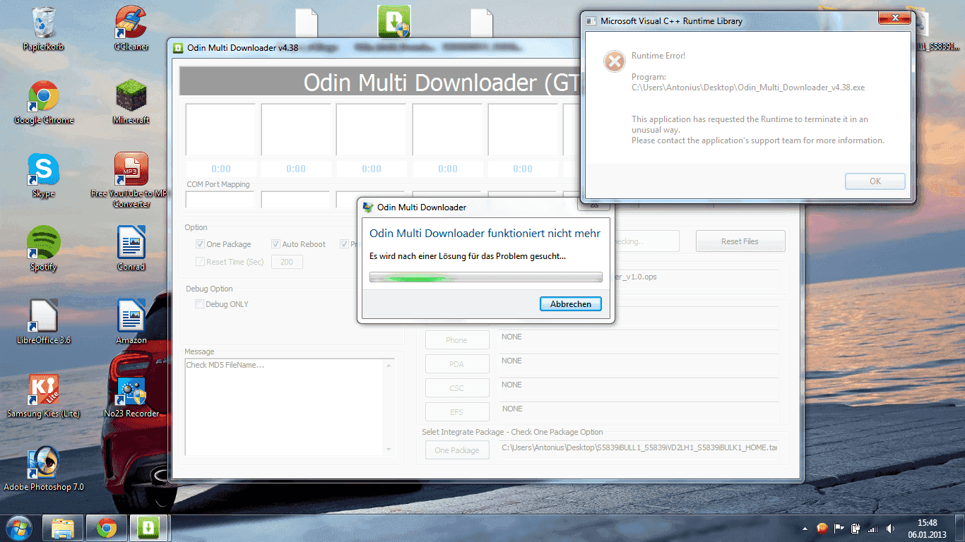Click the volume speaker tray icon
Image resolution: width=965 pixels, height=542 pixels.
[x=890, y=528]
